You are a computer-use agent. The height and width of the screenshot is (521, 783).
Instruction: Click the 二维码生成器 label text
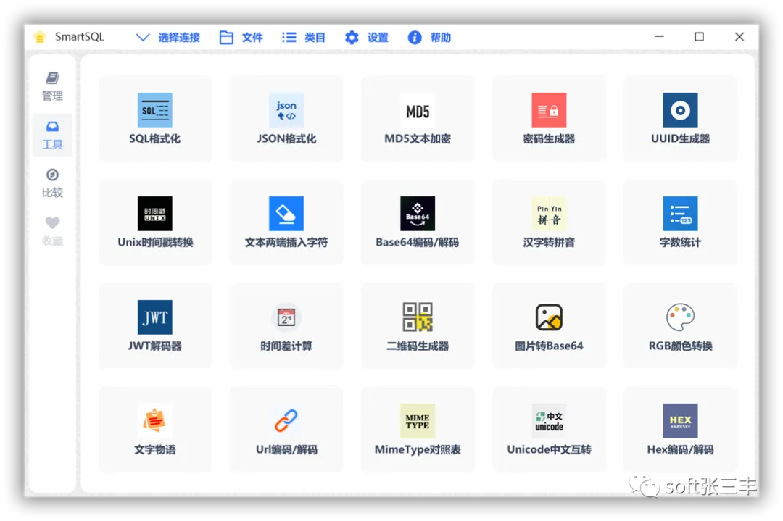click(418, 346)
